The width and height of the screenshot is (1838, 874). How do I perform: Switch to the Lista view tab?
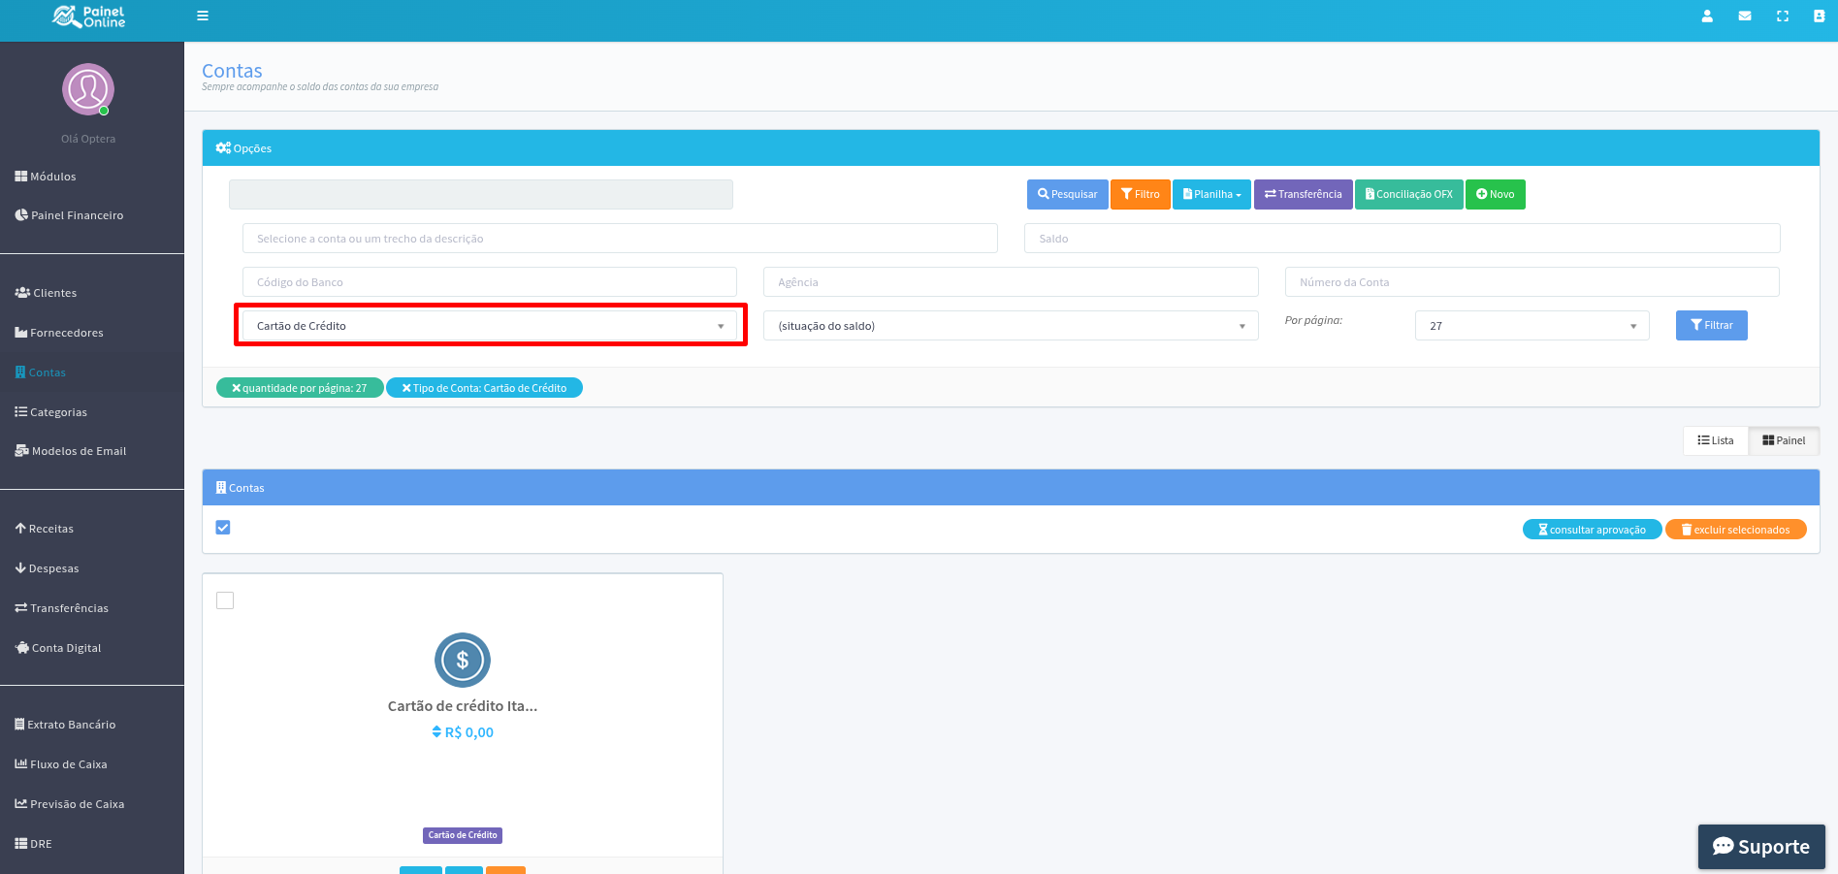click(1715, 440)
